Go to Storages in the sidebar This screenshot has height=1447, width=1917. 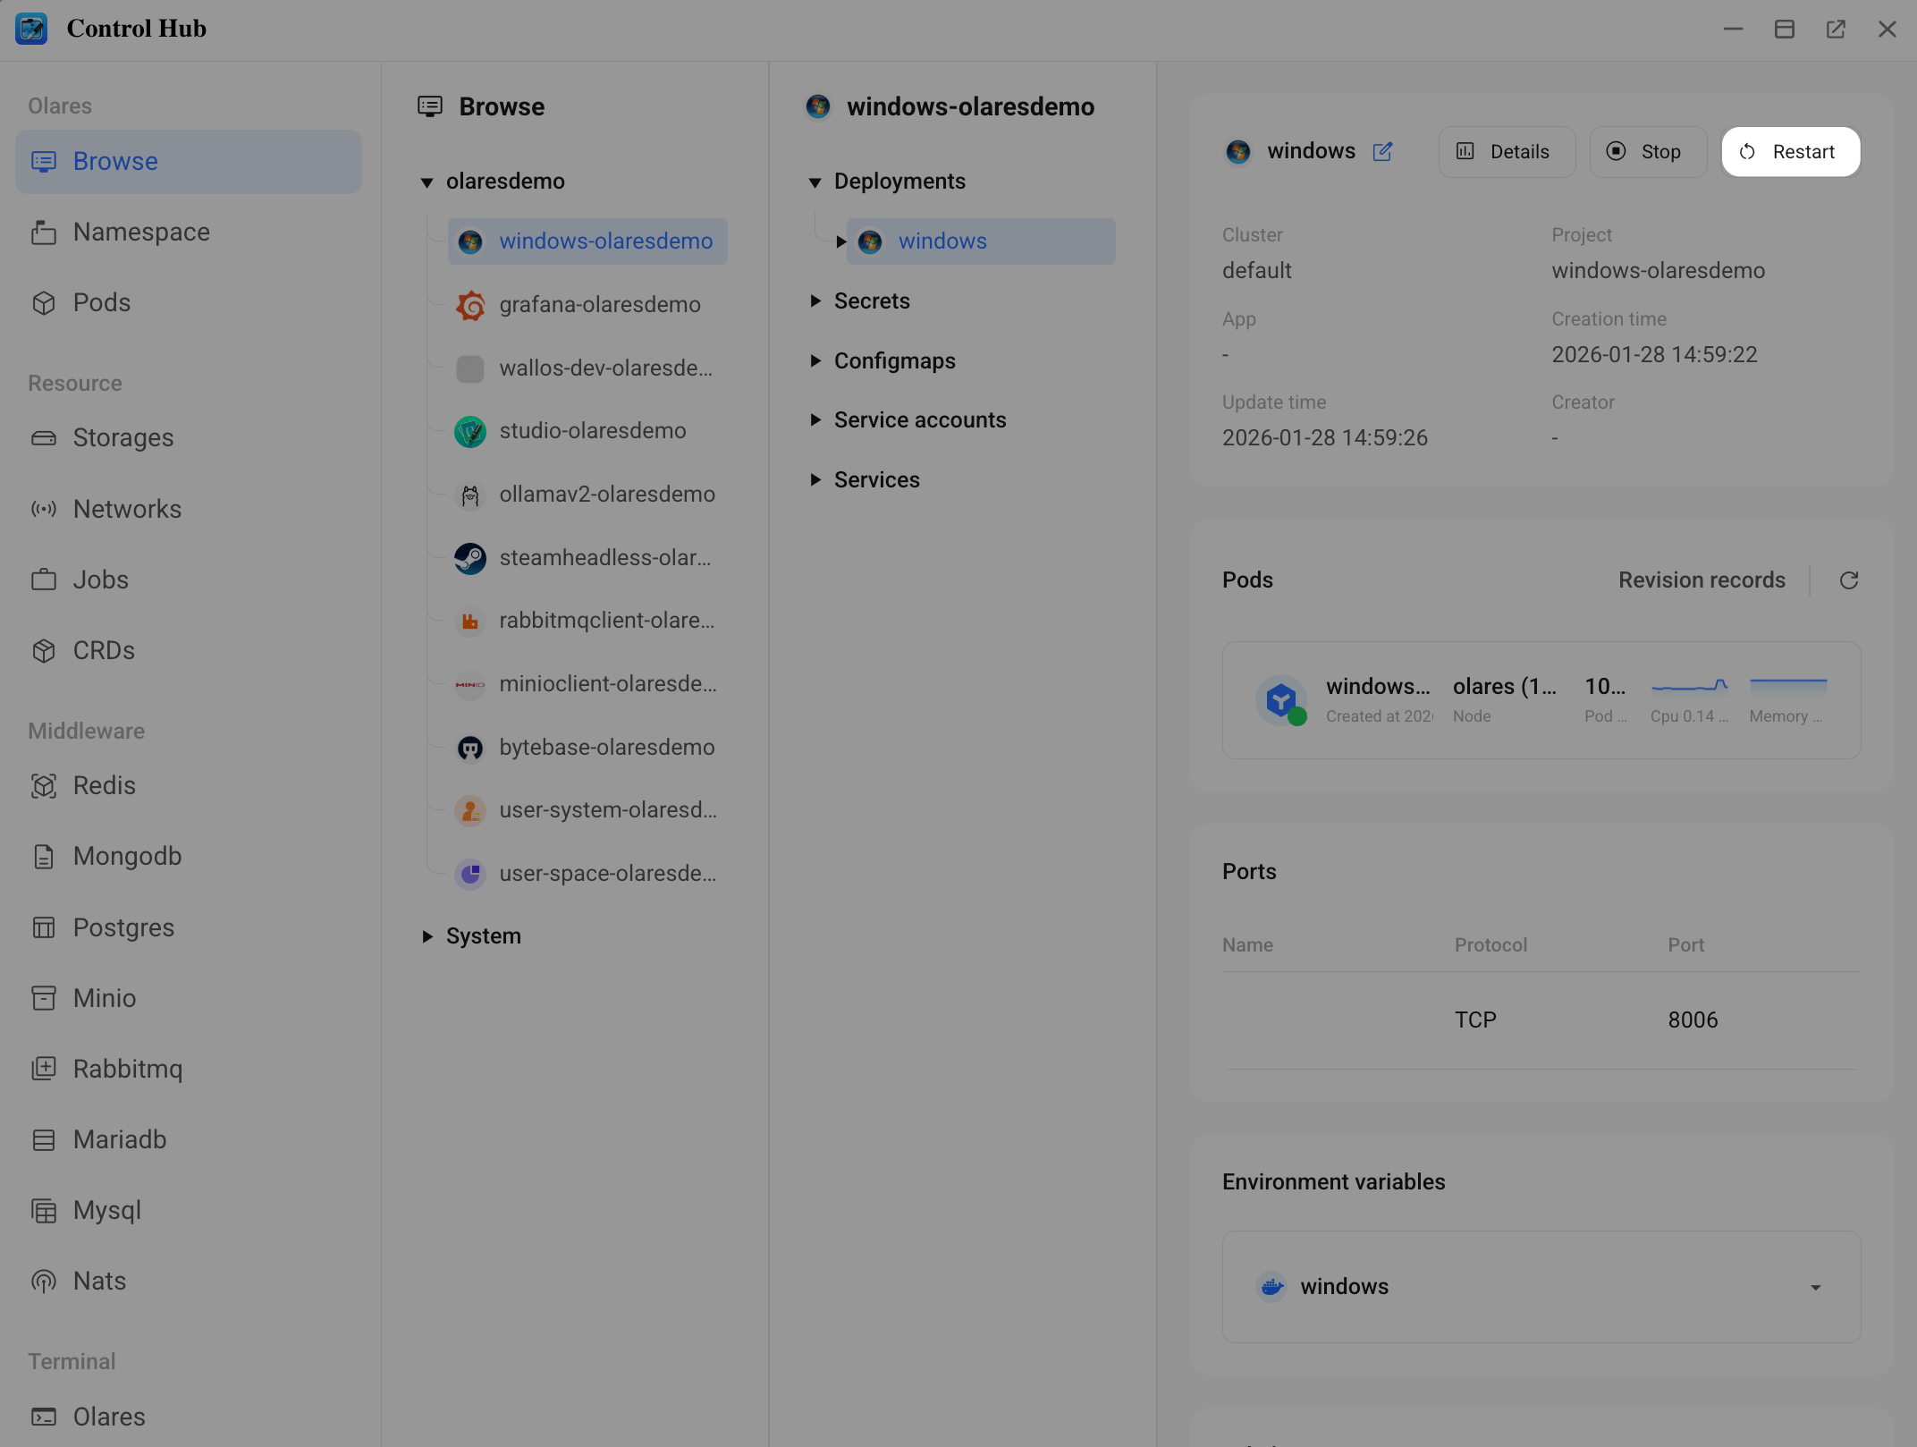point(123,438)
